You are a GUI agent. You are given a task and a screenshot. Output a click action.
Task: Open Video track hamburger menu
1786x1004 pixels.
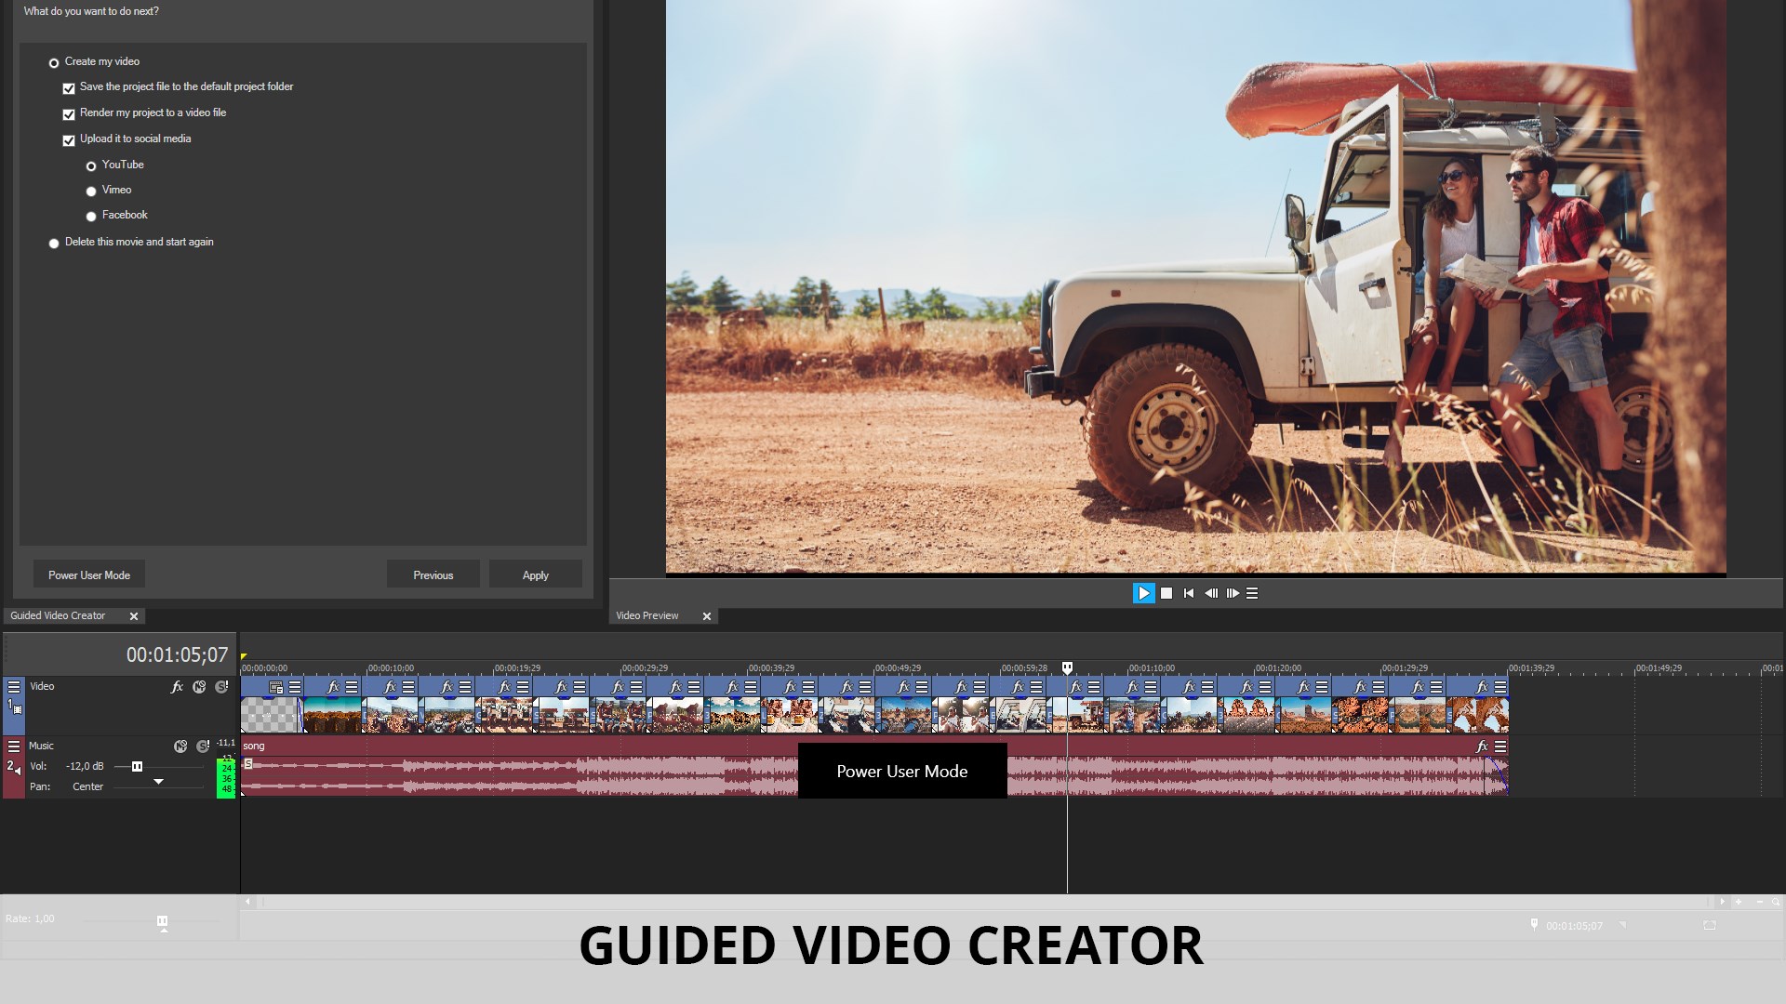pyautogui.click(x=14, y=687)
